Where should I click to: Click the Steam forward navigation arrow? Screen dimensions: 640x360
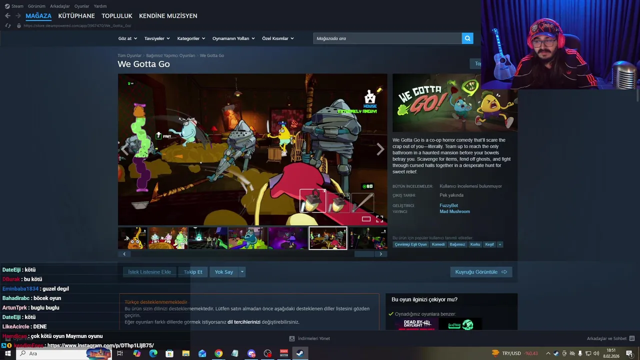pos(18,16)
